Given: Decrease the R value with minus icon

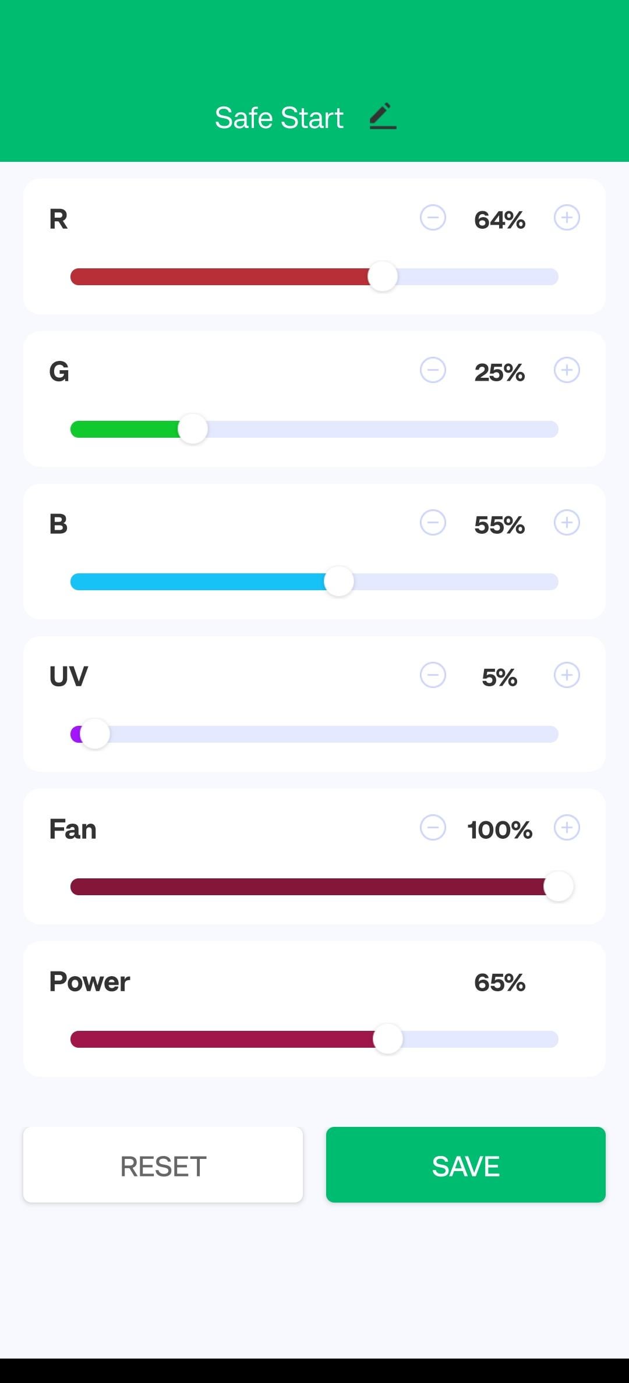Looking at the screenshot, I should pyautogui.click(x=433, y=218).
